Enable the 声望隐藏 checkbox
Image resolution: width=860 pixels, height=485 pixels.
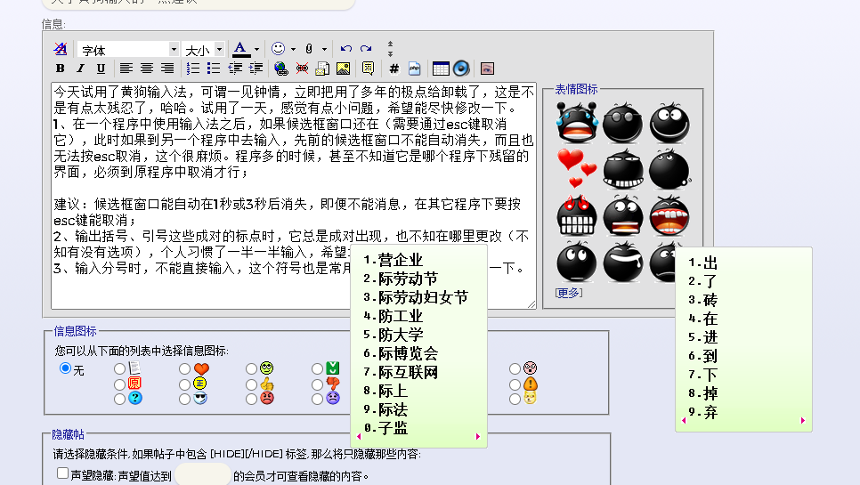[x=63, y=473]
